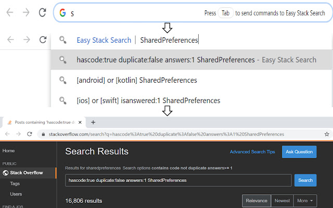Open Users in the left sidebar

coord(16,194)
